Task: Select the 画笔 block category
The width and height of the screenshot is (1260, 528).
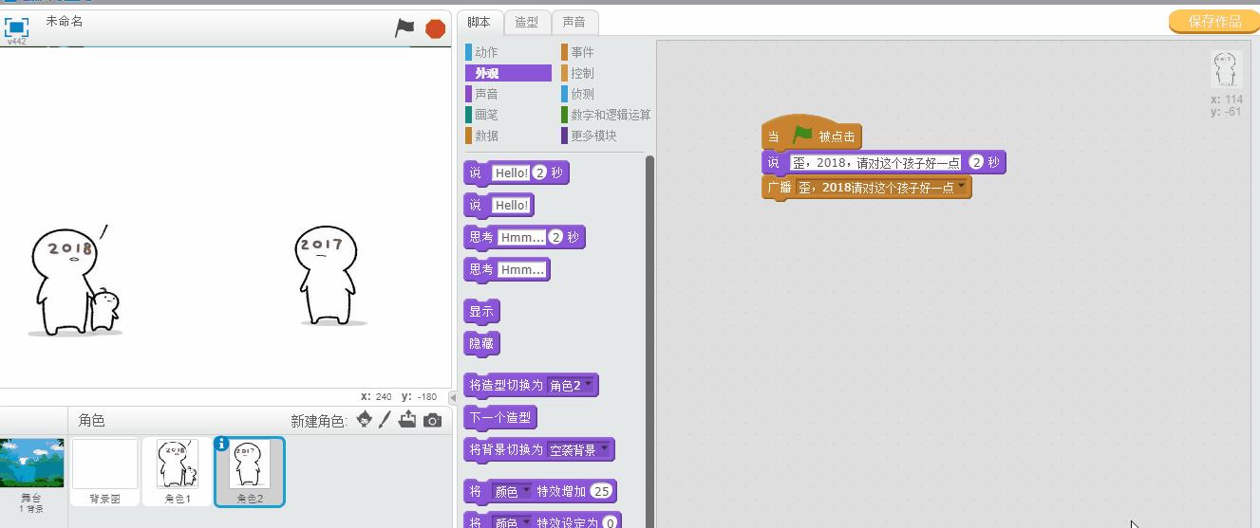Action: 485,115
